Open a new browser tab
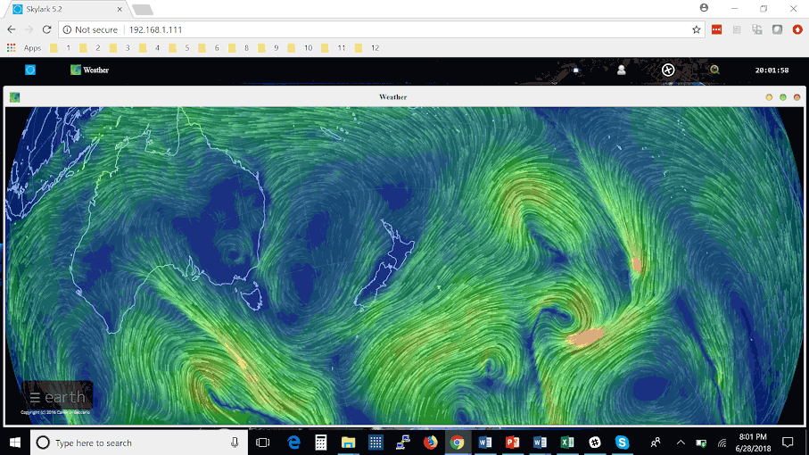 pyautogui.click(x=143, y=9)
